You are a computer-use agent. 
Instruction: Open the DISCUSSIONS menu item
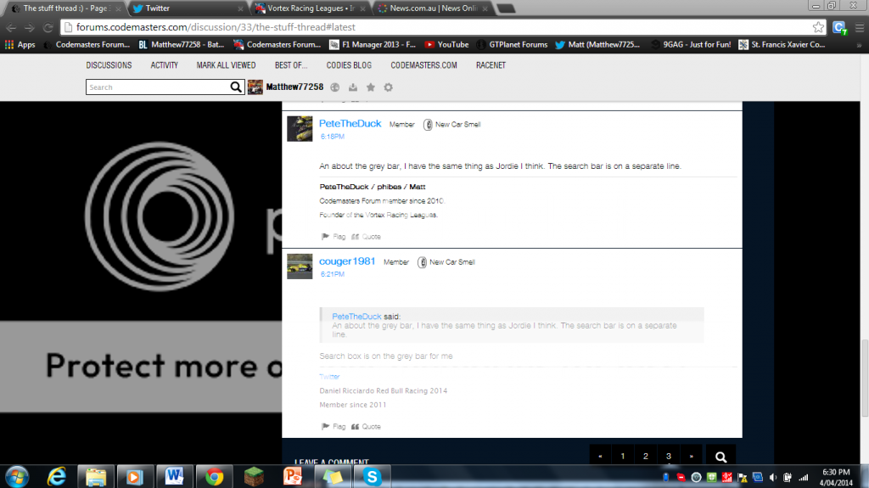[109, 65]
